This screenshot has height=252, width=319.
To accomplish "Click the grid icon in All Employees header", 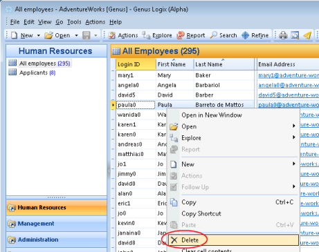I will 116,51.
